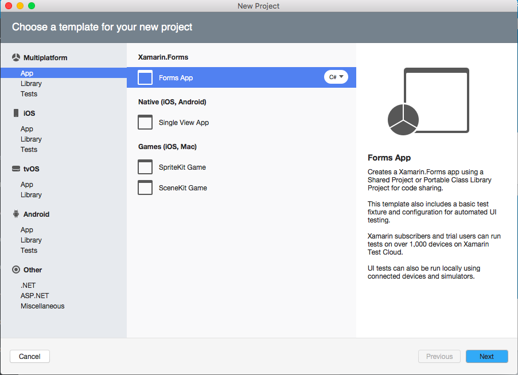Viewport: 518px width, 375px height.
Task: Select the Forms App template icon
Action: click(x=145, y=77)
